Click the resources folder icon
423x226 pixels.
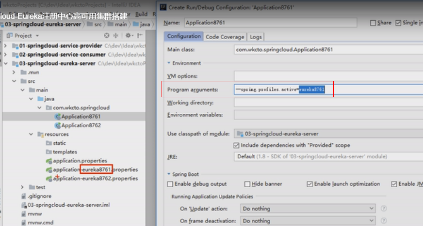pyautogui.click(x=40, y=134)
